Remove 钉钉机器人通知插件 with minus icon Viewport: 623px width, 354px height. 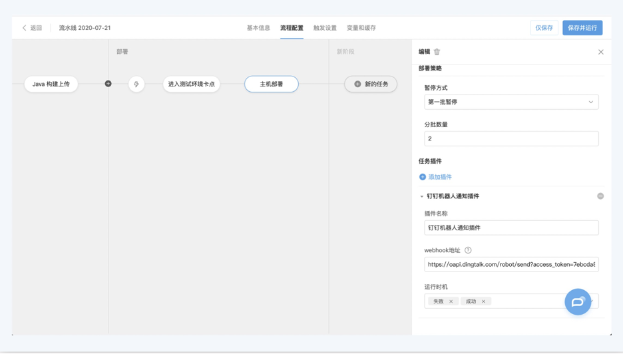point(600,196)
